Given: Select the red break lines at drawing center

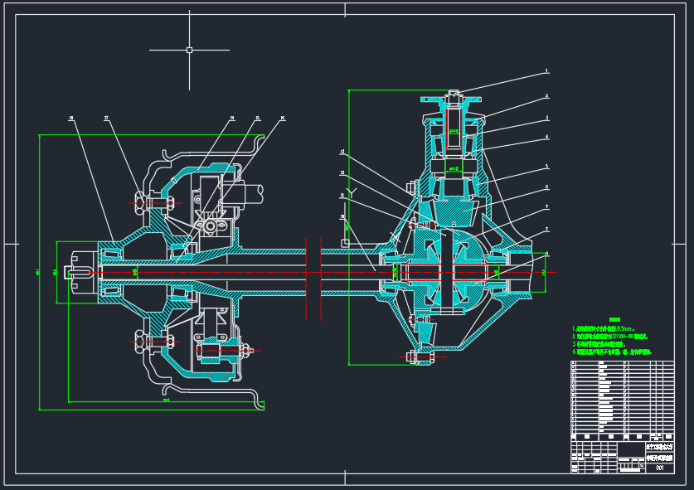Looking at the screenshot, I should point(314,274).
